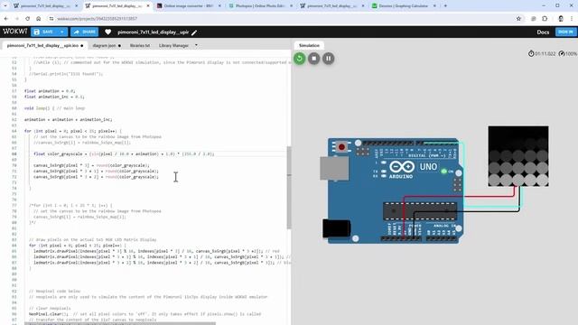Click the SAVE button in Wokwi header
The image size is (578, 325).
44,32
